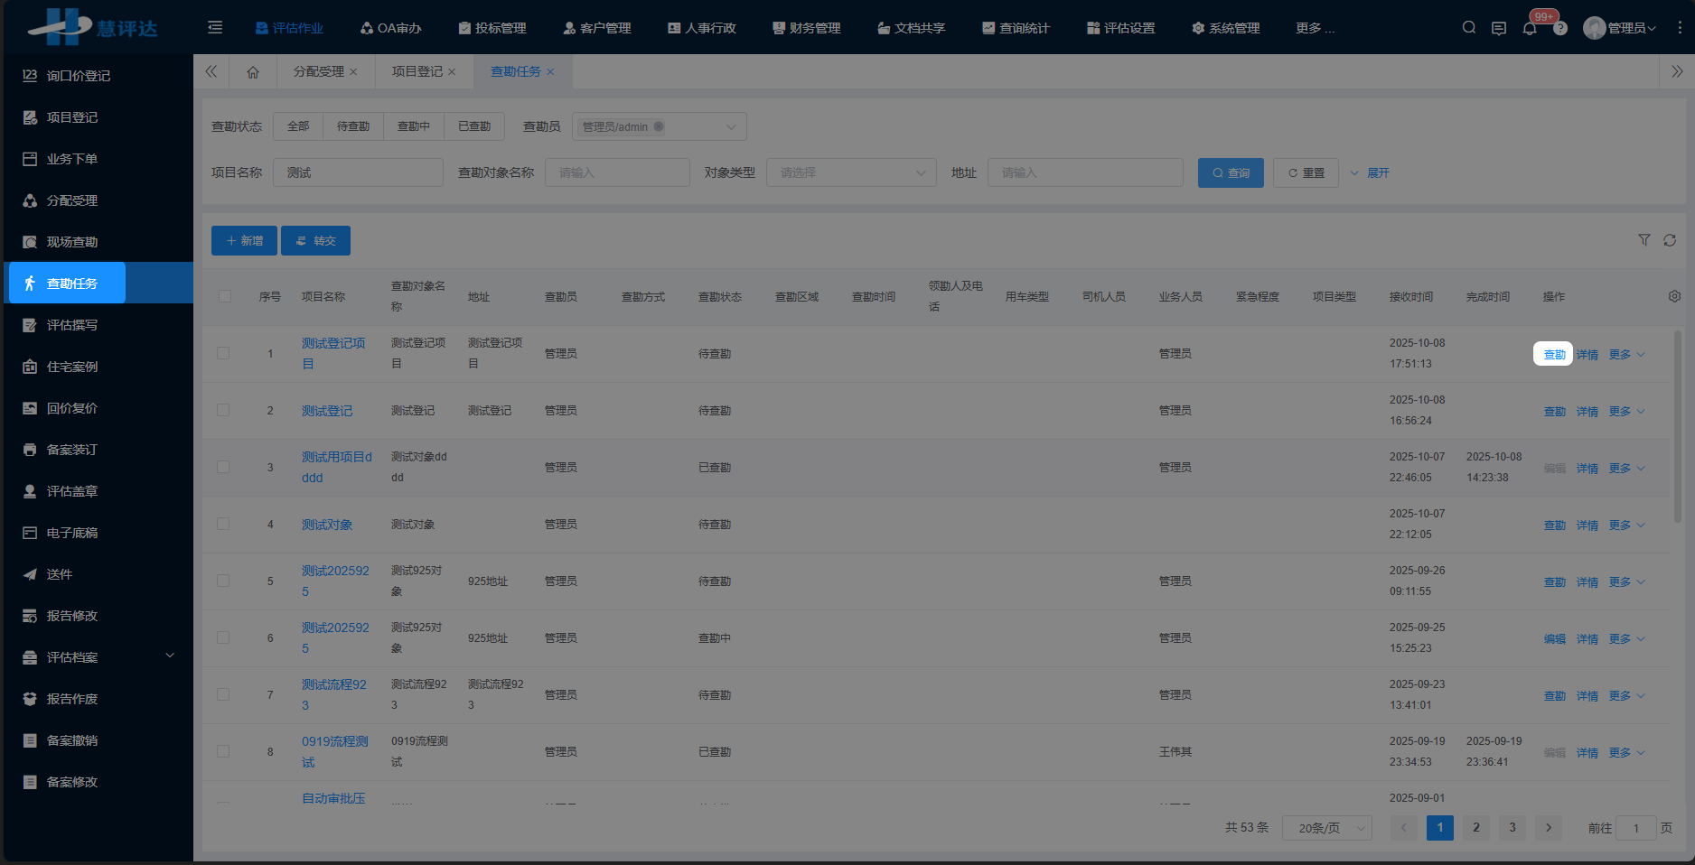Open the 对象类型 dropdown
Viewport: 1695px width, 865px height.
[x=850, y=172]
